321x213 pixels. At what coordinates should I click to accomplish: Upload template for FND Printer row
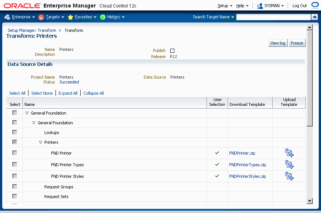(x=289, y=153)
